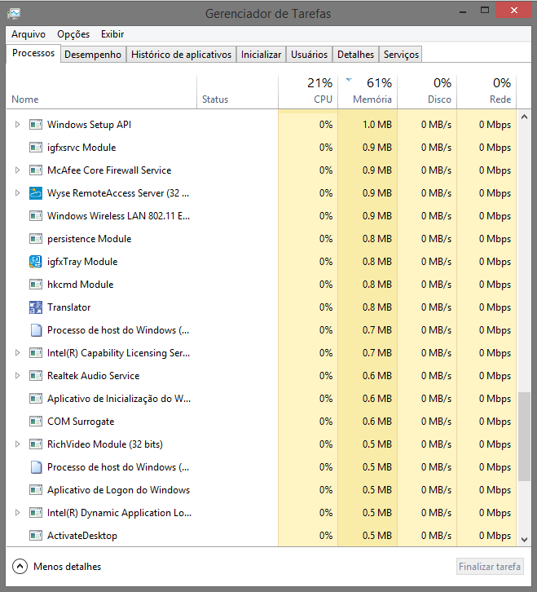Open the Exibir menu
Viewport: 537px width, 592px height.
coord(112,34)
